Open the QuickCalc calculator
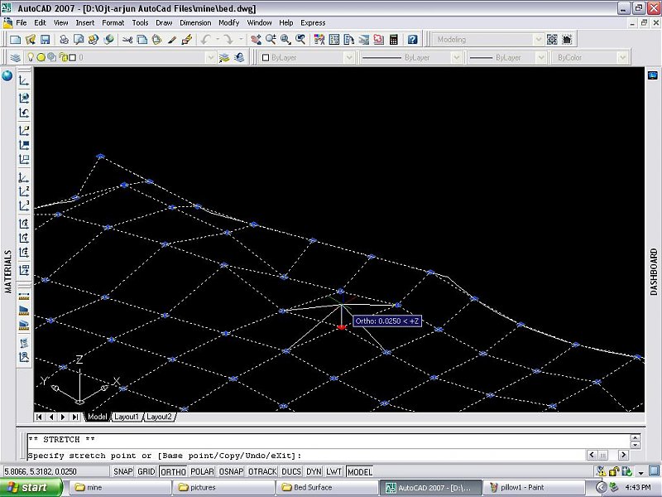 393,39
